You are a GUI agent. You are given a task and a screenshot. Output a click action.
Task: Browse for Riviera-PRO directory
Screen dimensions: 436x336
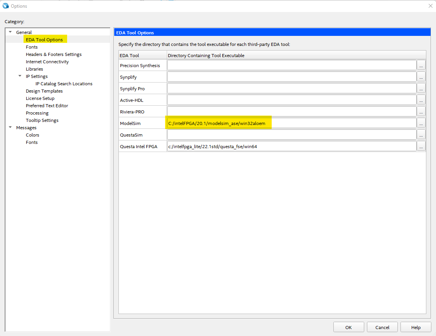(421, 112)
